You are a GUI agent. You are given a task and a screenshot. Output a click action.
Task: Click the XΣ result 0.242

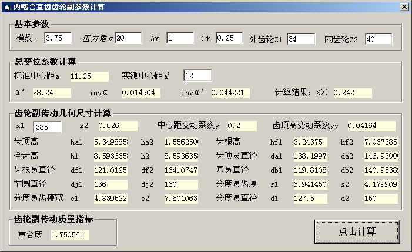[x=353, y=93]
